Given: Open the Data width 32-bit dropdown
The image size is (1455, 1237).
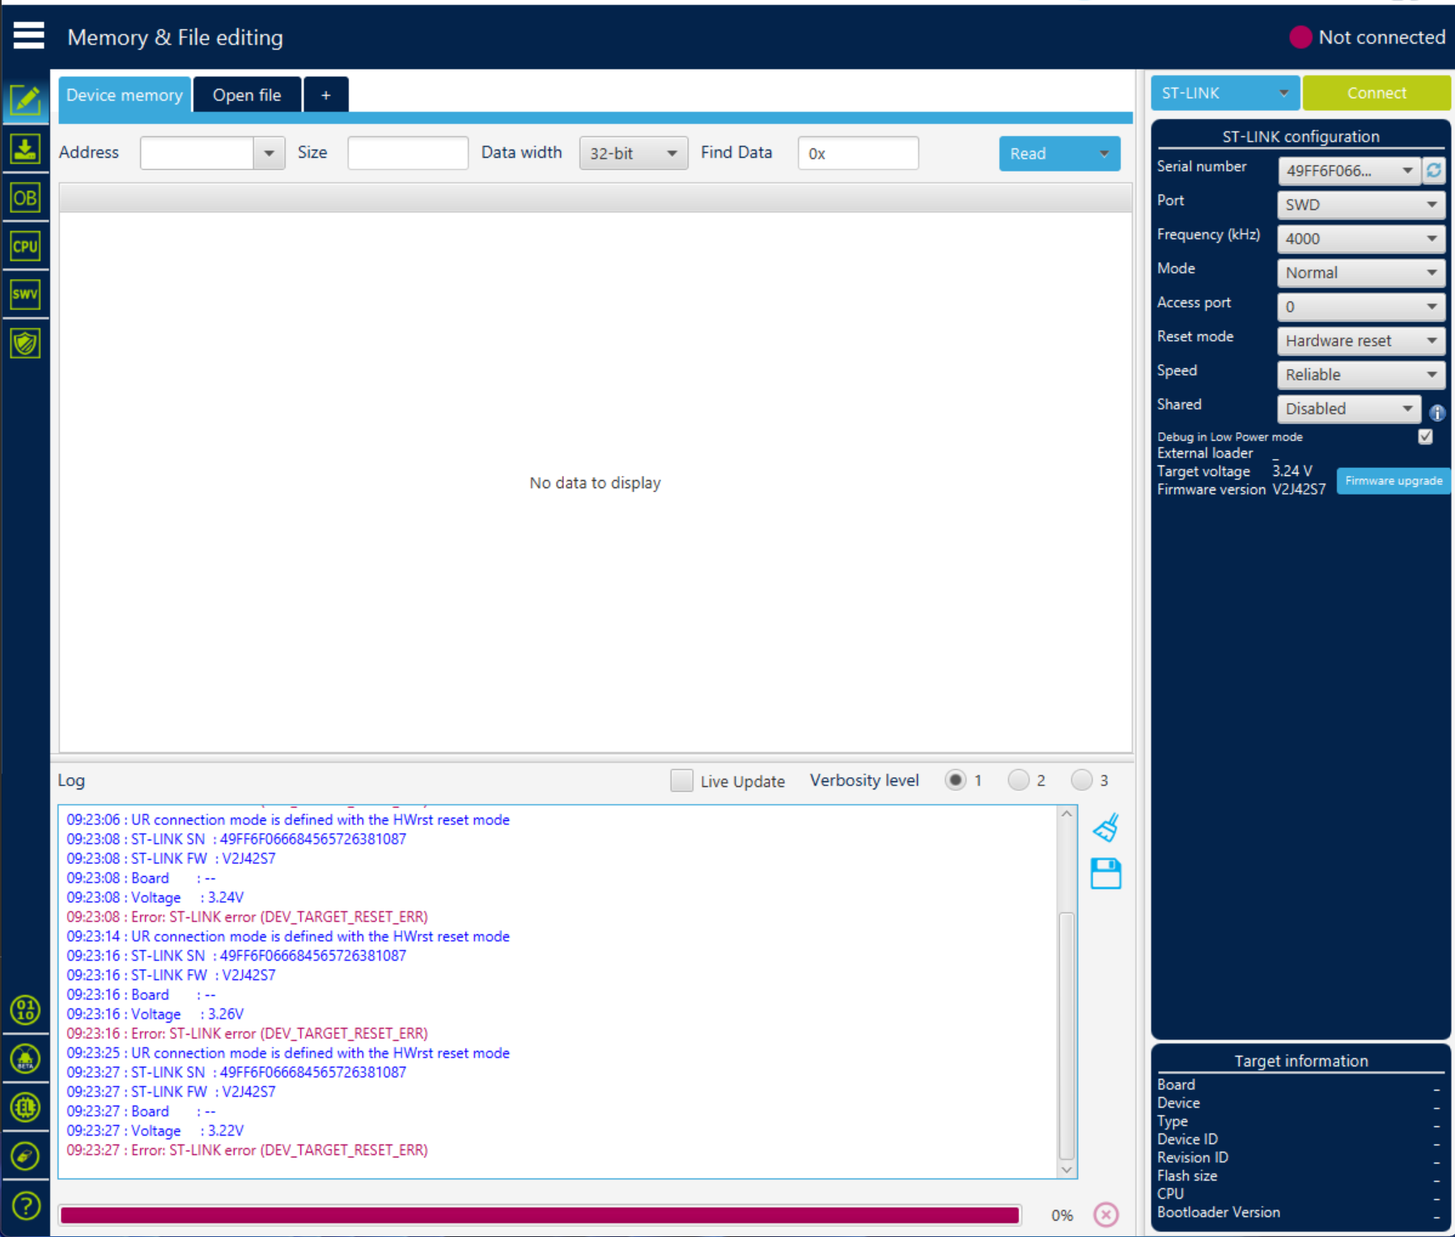Looking at the screenshot, I should point(634,153).
